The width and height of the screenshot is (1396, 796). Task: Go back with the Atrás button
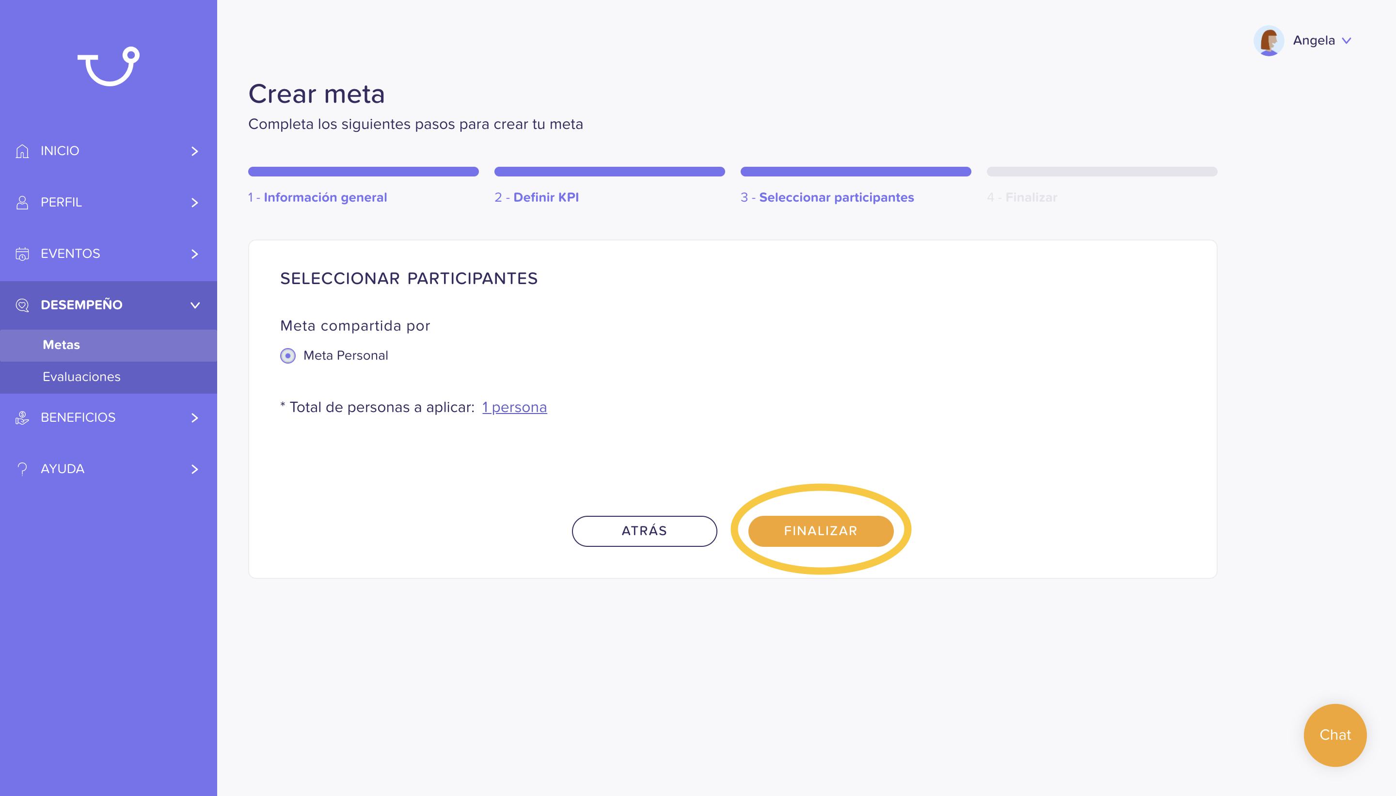point(644,531)
